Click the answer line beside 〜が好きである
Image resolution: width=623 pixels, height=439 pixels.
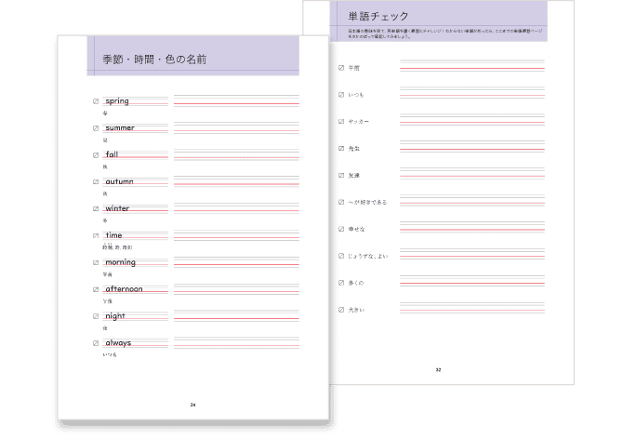471,202
